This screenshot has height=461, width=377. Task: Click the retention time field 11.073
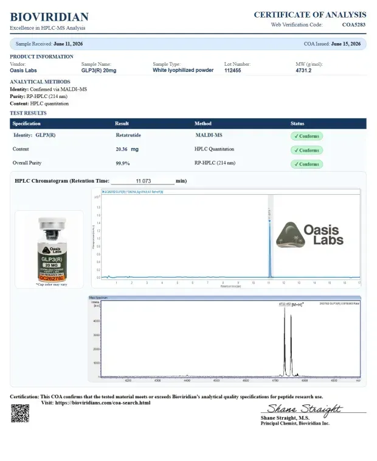[x=143, y=181]
